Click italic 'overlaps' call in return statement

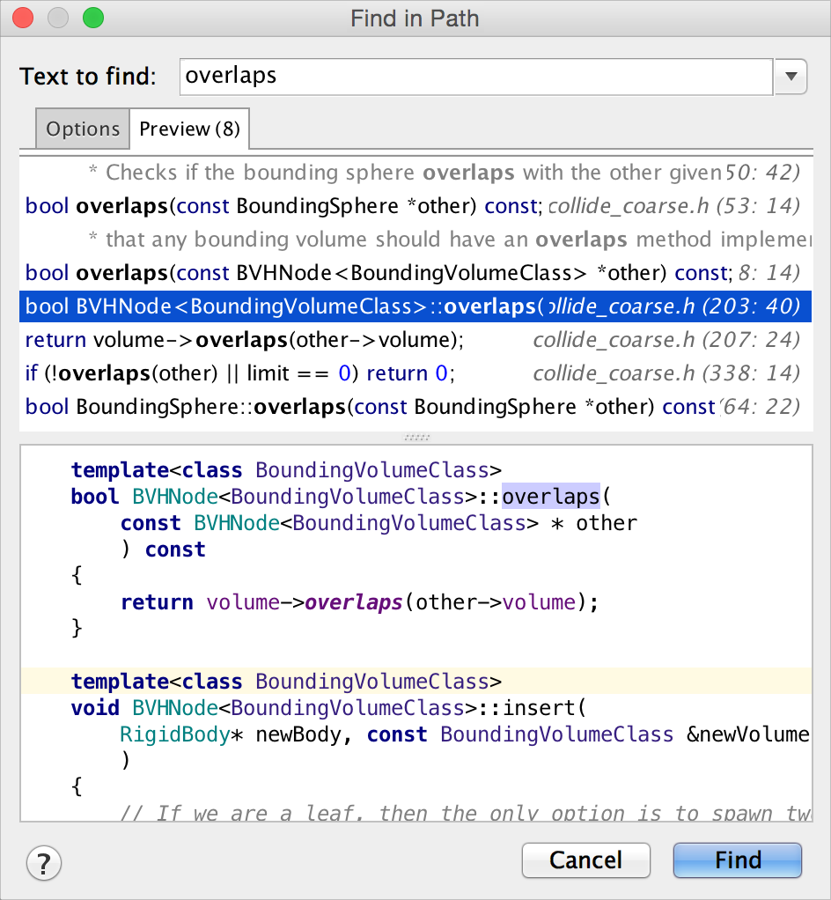354,602
